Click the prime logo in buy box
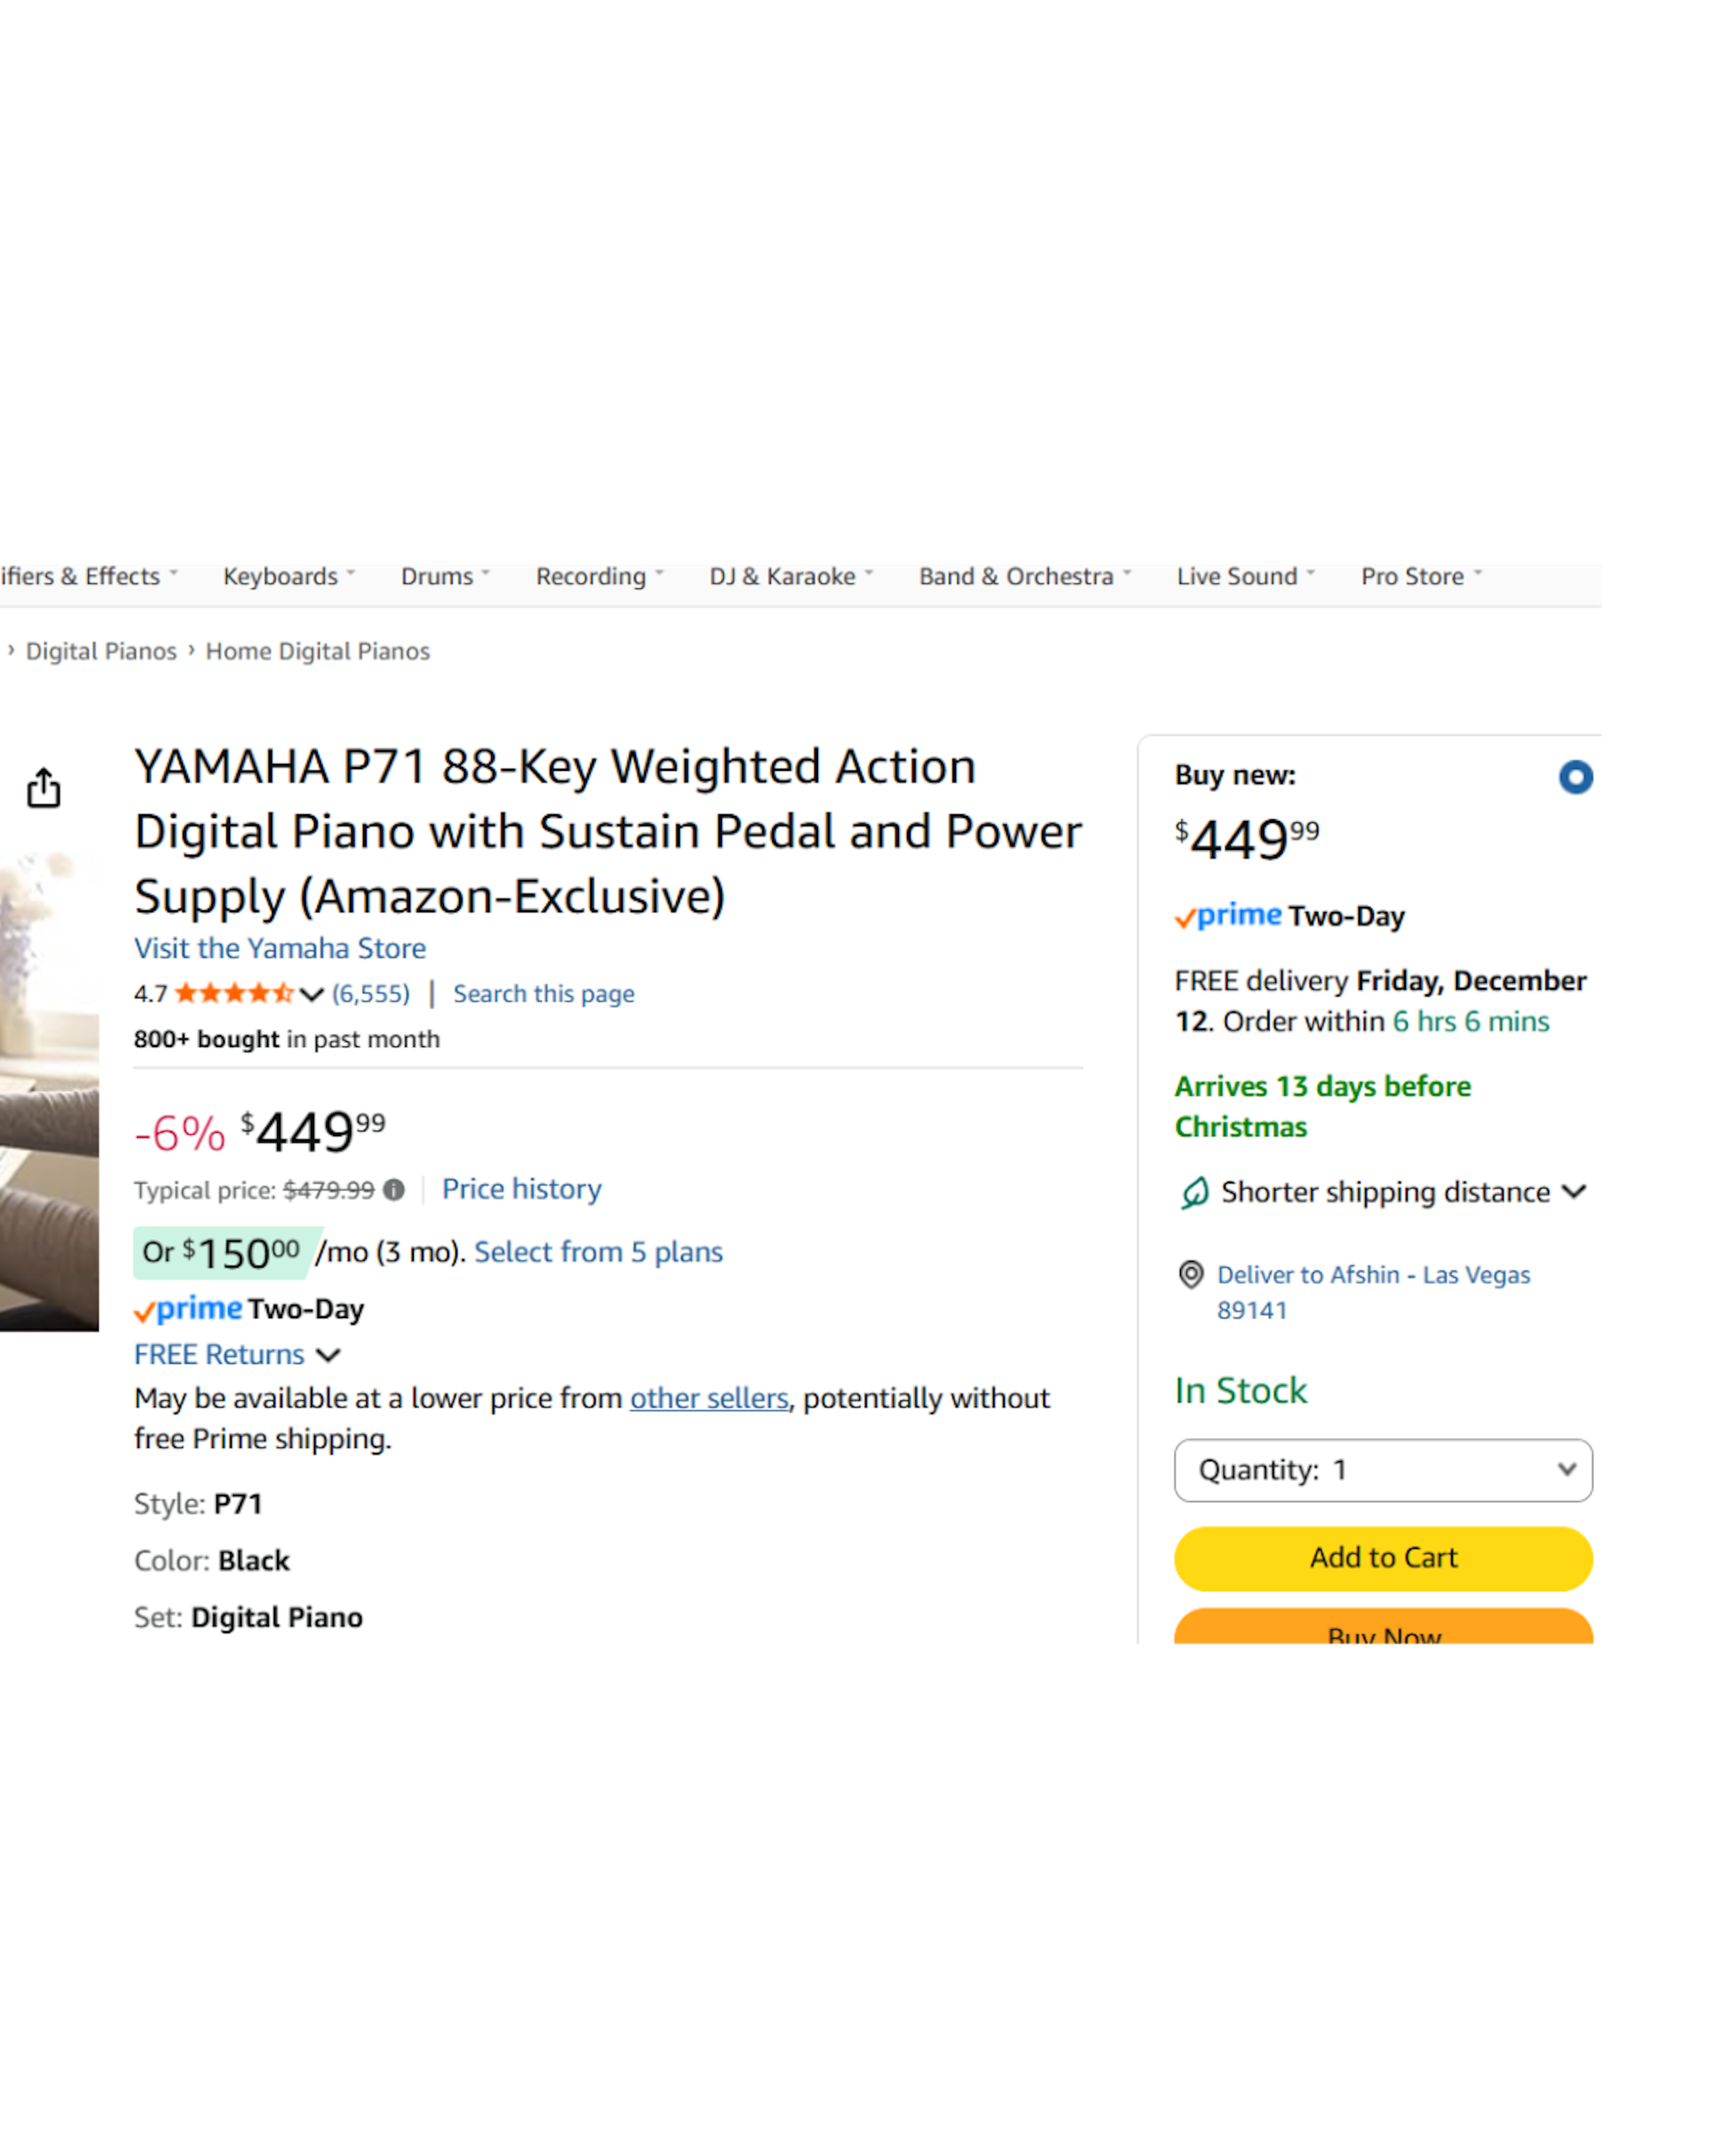 pos(1229,916)
